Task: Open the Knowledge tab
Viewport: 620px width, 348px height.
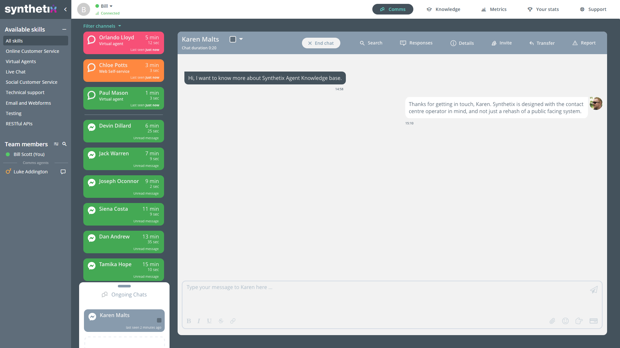Action: click(443, 9)
